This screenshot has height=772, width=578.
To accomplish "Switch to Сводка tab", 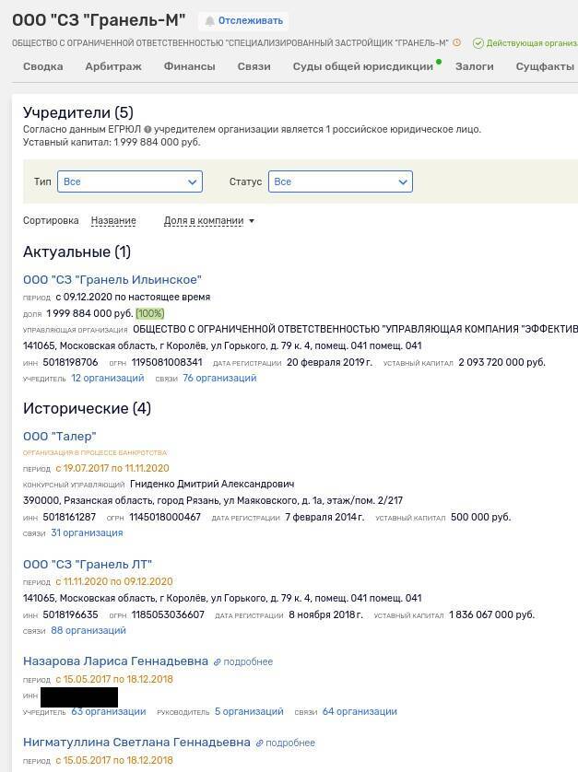I will click(x=42, y=66).
